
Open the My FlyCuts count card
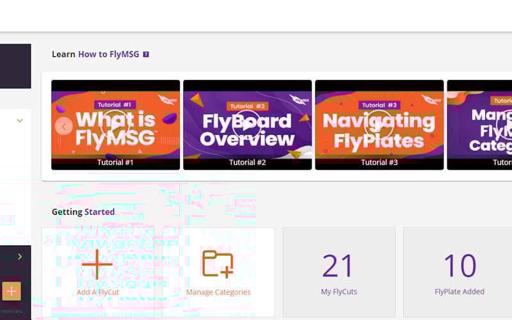point(339,273)
